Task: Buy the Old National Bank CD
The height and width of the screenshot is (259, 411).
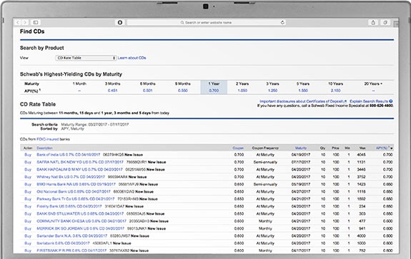Action: tap(28, 191)
